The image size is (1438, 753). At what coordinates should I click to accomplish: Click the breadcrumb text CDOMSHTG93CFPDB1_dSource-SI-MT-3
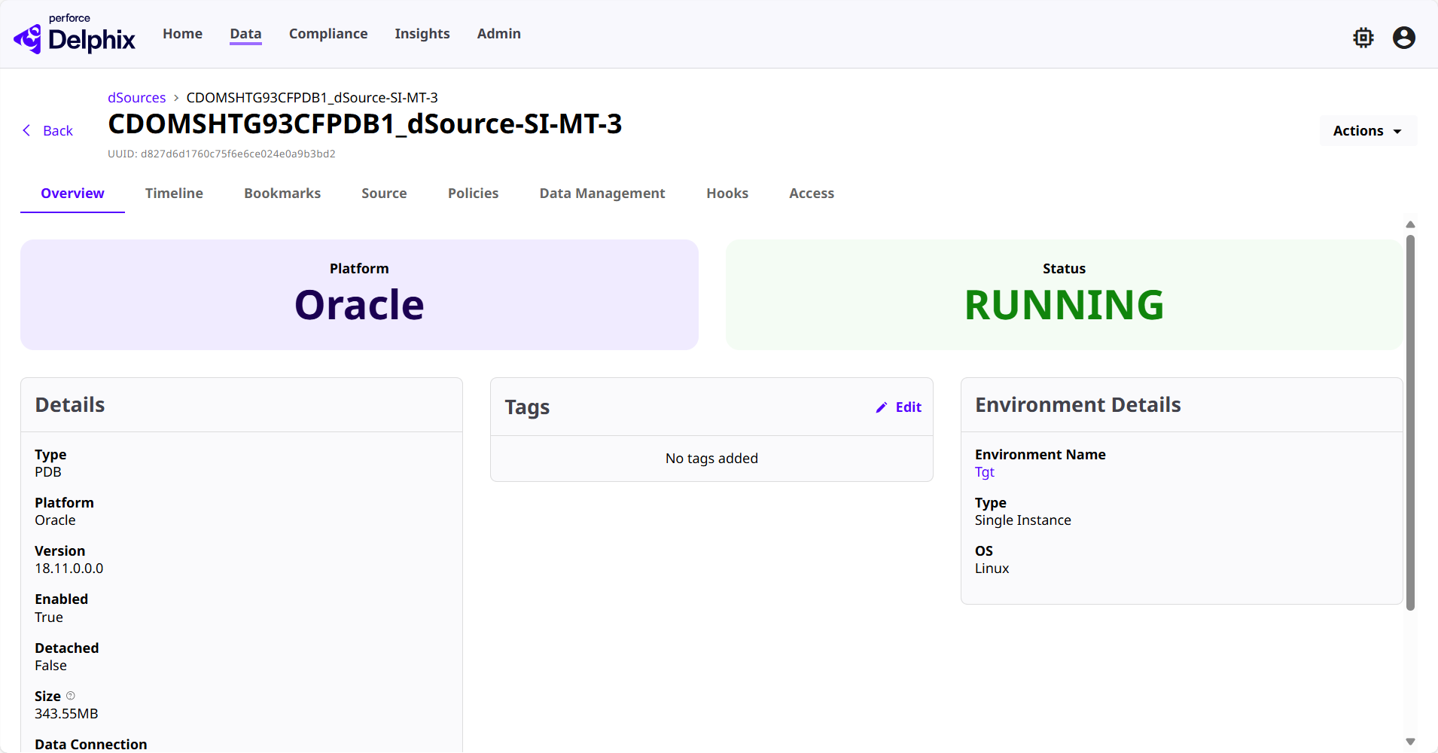[312, 98]
